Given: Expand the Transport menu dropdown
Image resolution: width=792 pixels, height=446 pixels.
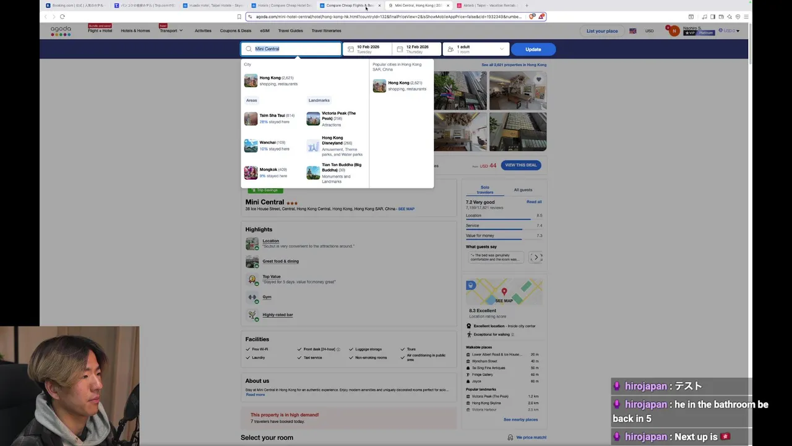Looking at the screenshot, I should tap(171, 30).
